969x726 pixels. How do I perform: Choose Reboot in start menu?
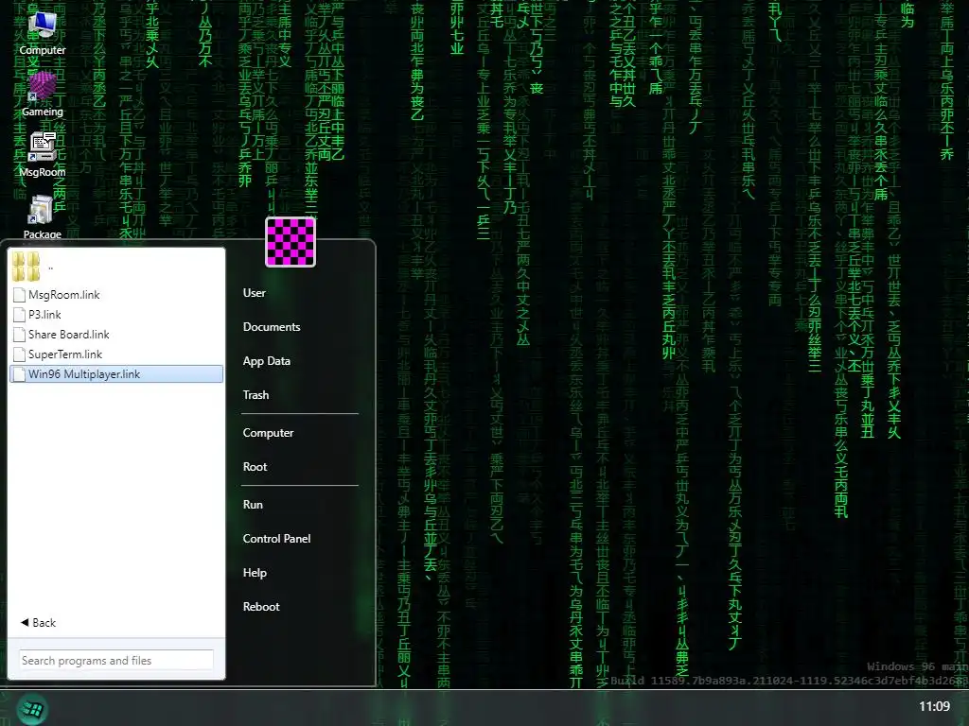point(261,607)
